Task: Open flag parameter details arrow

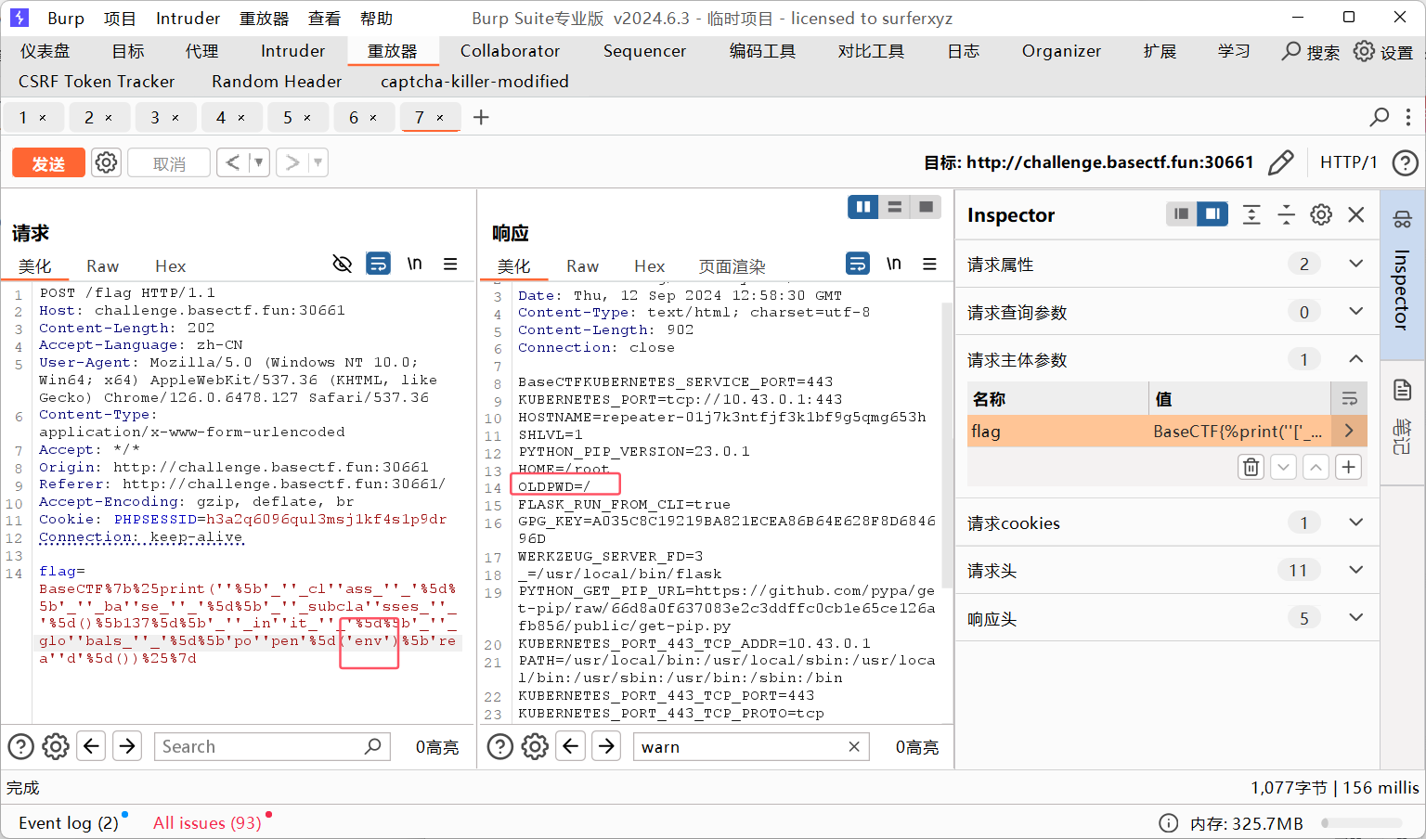Action: coord(1349,431)
